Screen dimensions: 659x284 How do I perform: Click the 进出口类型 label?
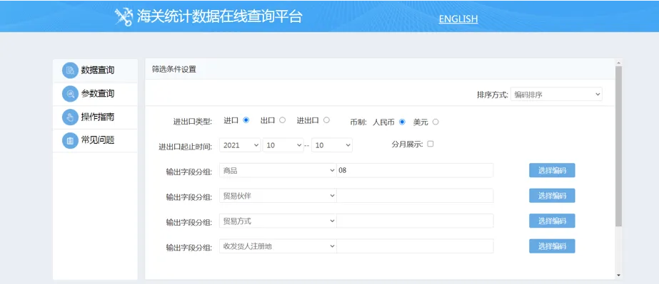point(193,122)
